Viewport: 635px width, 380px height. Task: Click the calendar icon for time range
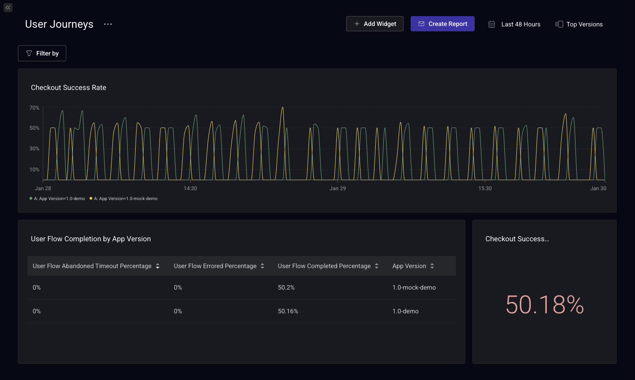click(x=492, y=24)
